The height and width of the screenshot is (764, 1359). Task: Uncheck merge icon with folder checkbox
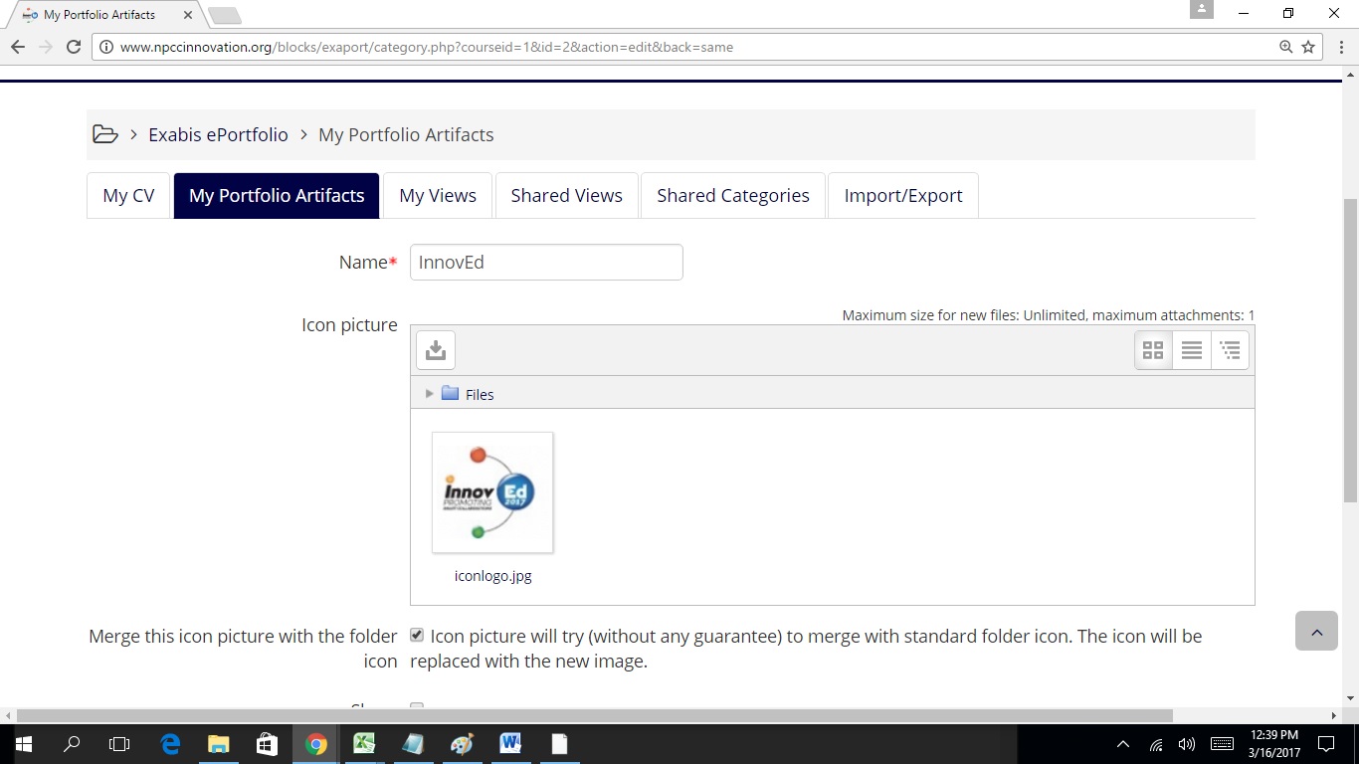(417, 635)
